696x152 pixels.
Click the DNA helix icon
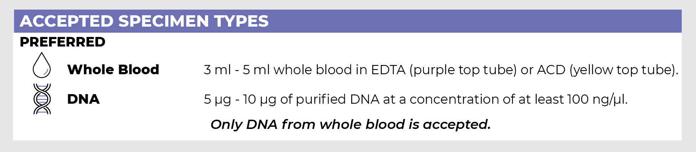click(42, 99)
